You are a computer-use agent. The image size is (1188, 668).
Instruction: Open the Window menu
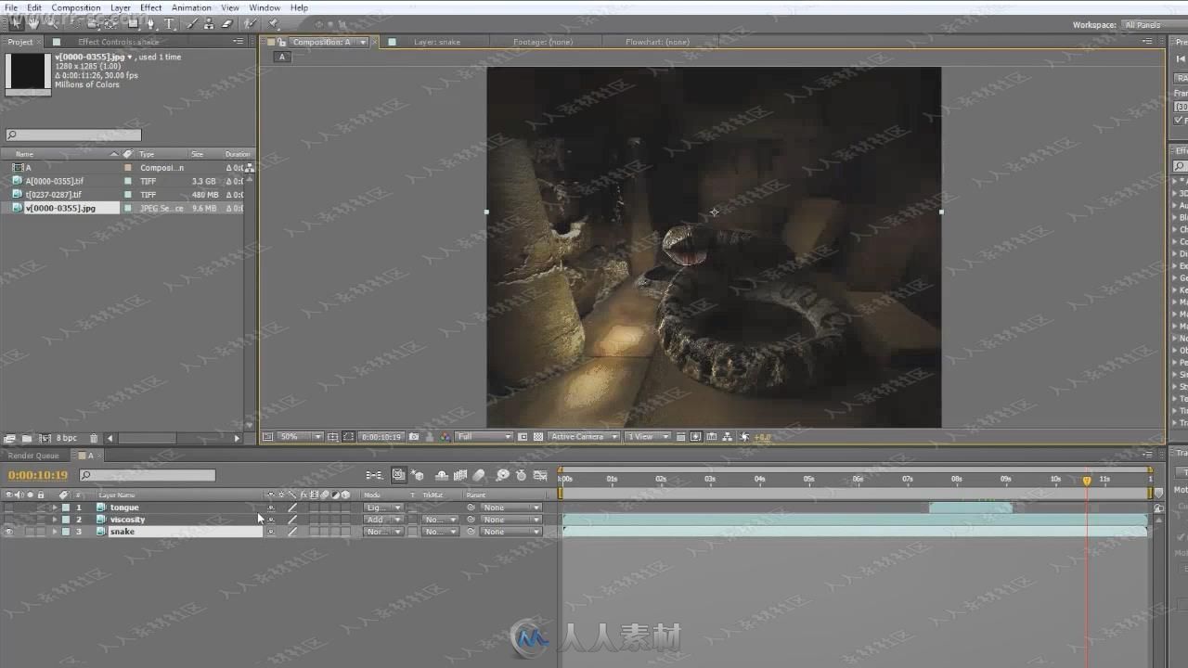(265, 7)
